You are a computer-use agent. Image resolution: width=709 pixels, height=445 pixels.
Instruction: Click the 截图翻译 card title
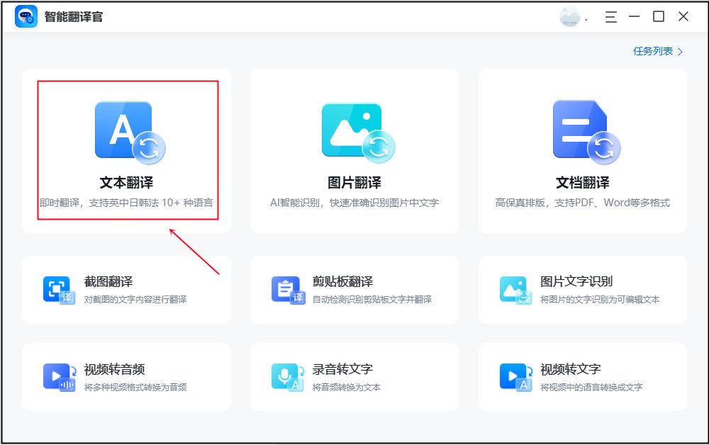point(108,280)
